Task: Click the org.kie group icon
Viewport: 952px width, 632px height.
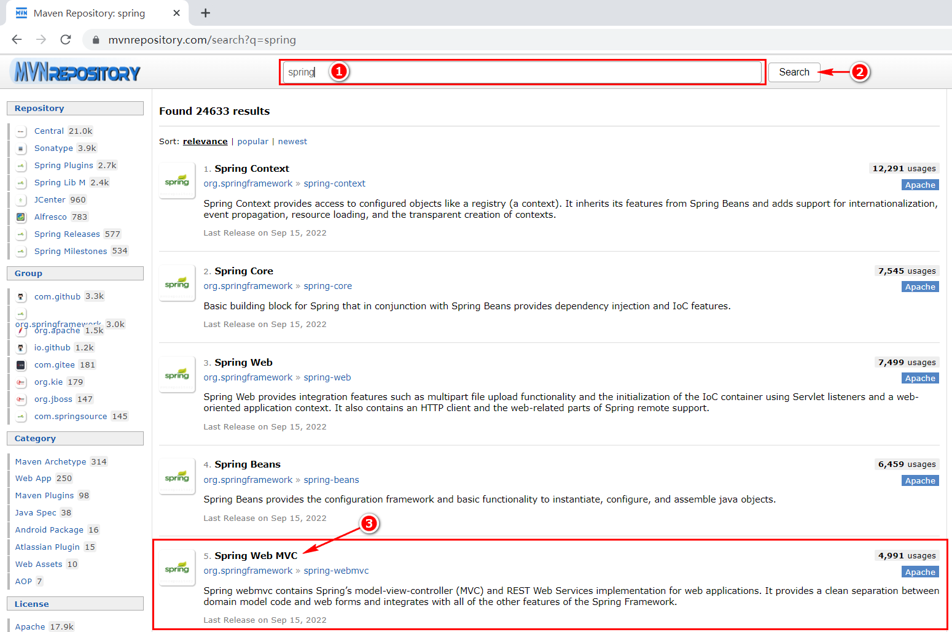Action: [21, 382]
